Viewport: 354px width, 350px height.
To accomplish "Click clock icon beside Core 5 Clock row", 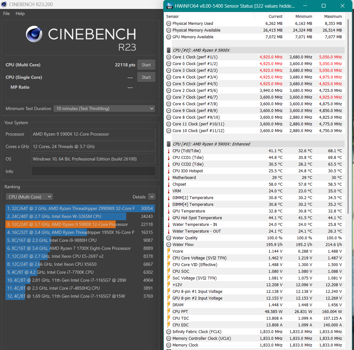I will [x=169, y=84].
